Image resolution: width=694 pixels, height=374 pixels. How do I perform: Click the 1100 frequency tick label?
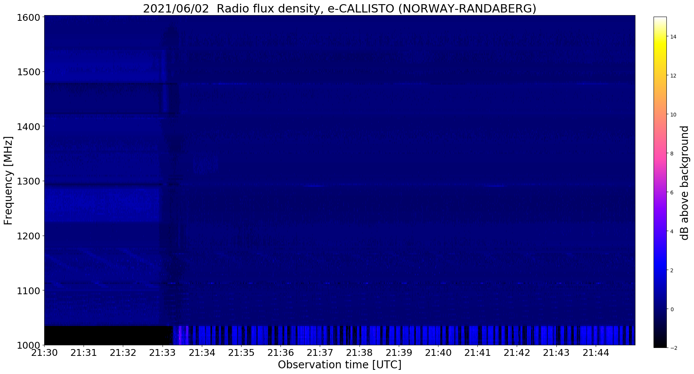[x=29, y=291]
